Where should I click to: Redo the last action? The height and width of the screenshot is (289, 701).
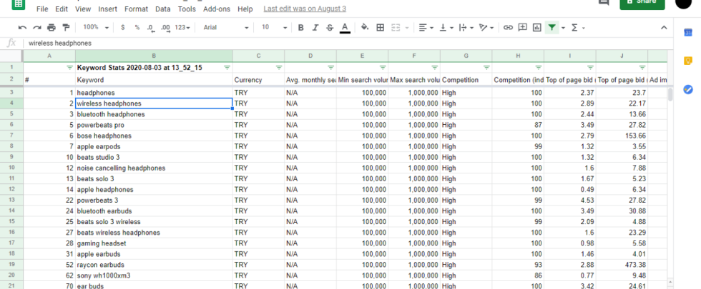(37, 28)
